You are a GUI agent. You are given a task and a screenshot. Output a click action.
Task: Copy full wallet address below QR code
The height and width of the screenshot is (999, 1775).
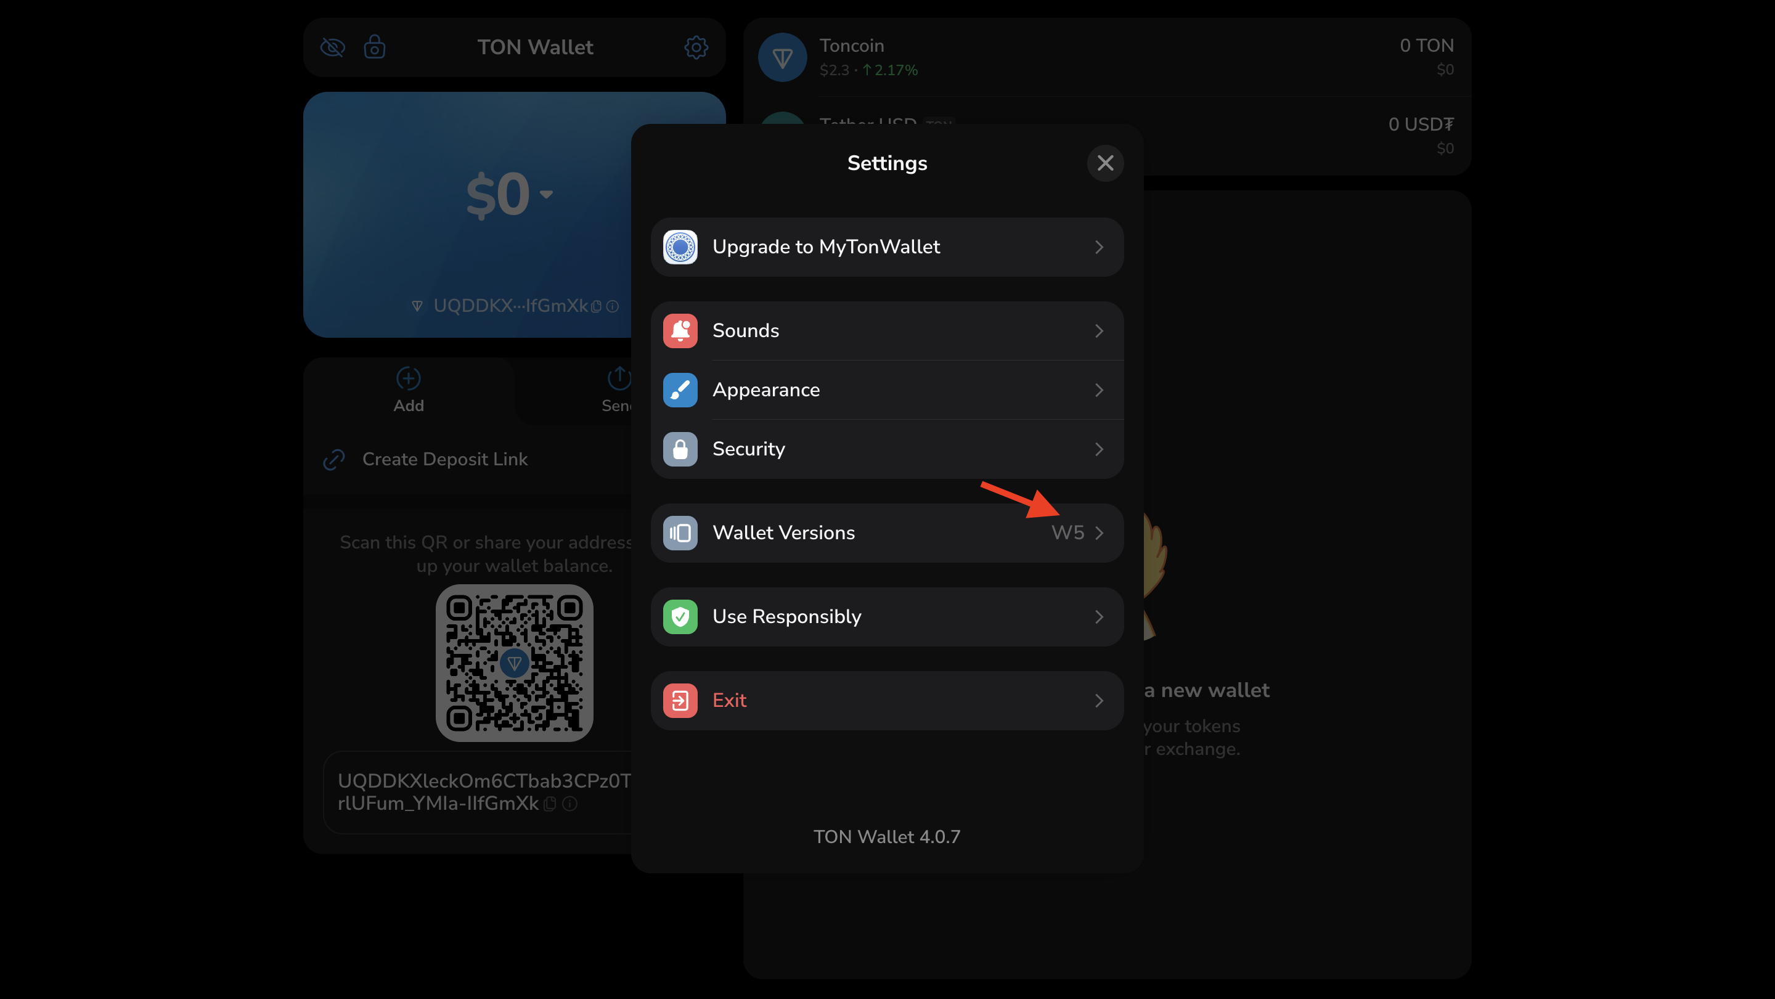(x=550, y=804)
